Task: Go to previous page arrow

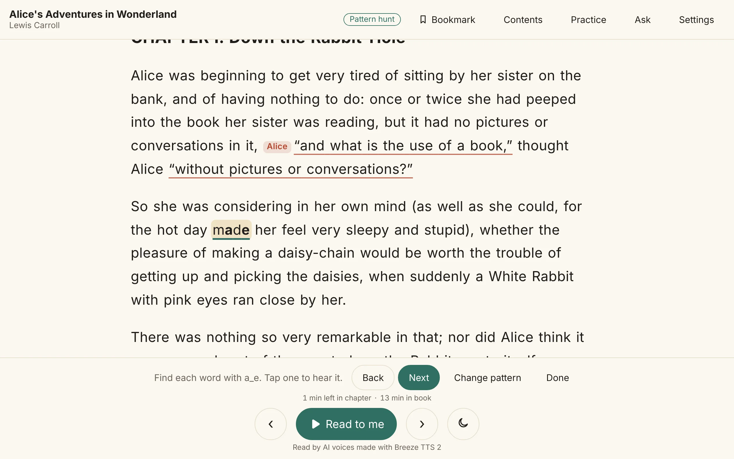Action: click(271, 424)
